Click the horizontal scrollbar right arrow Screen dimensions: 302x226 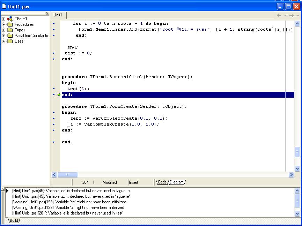click(x=291, y=174)
